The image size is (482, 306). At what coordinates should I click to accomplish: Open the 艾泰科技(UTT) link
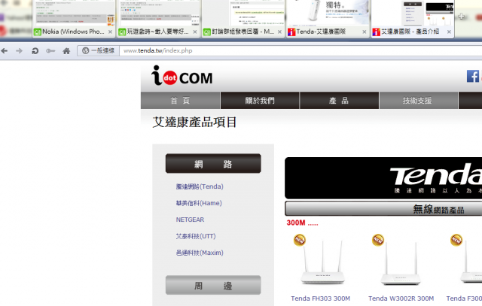coord(196,236)
